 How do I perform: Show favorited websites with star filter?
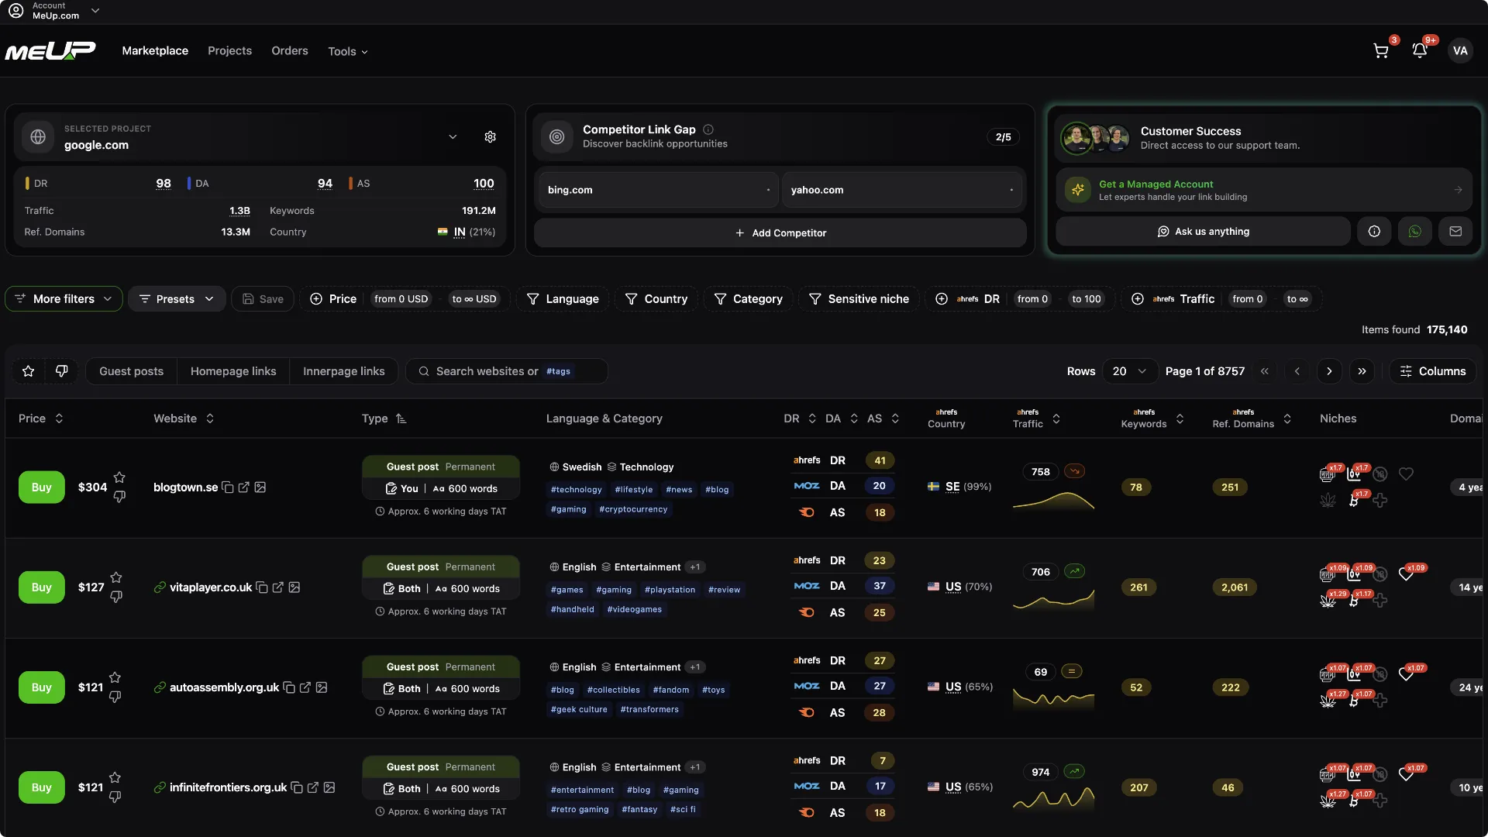(29, 371)
